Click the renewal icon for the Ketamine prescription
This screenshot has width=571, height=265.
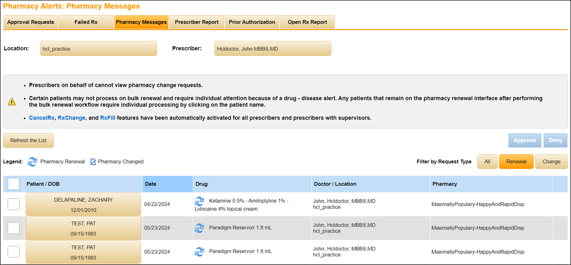click(199, 201)
